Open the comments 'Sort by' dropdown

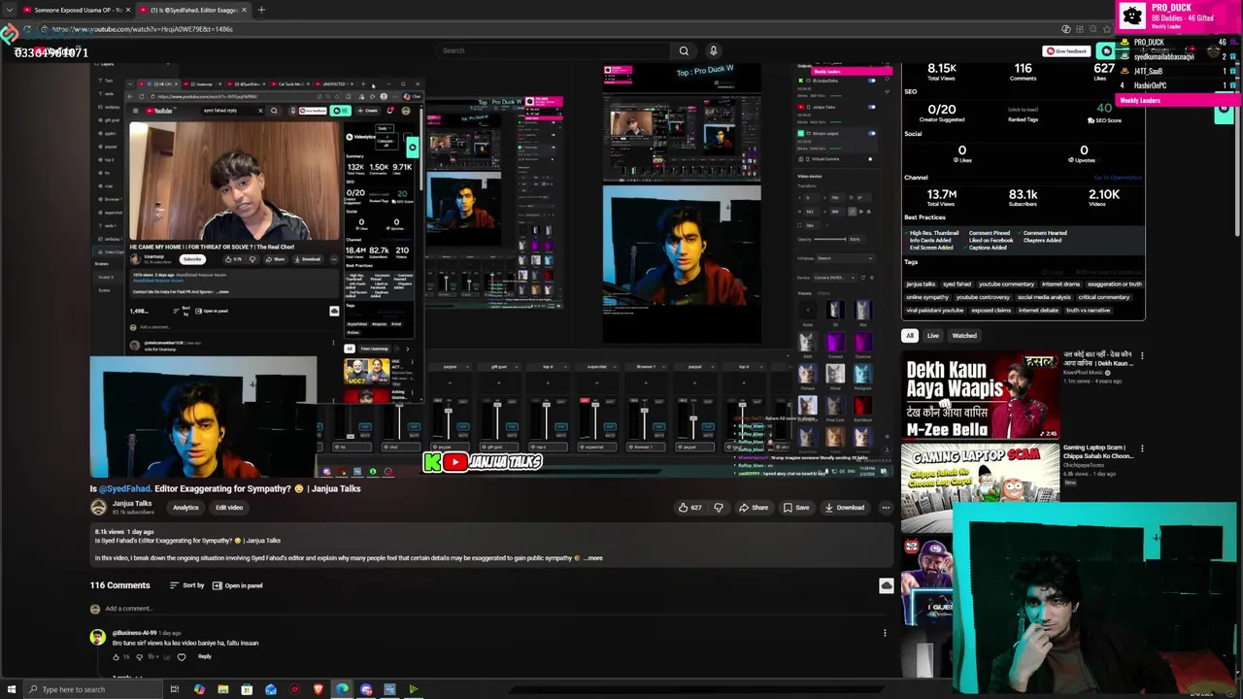(187, 585)
